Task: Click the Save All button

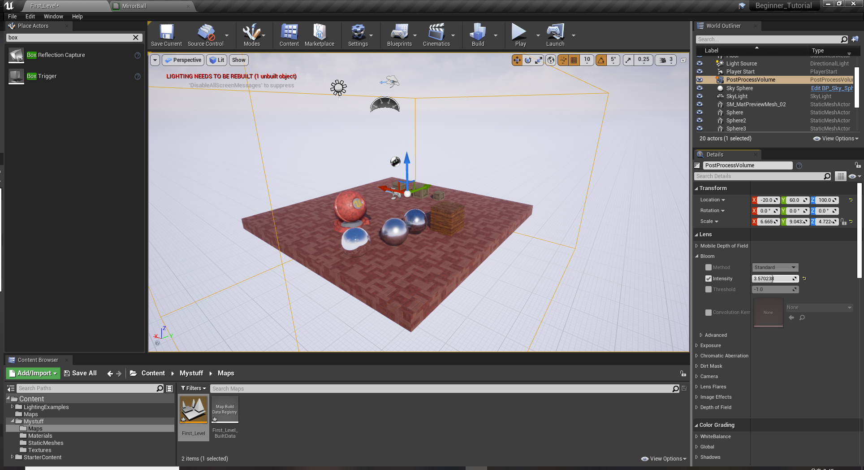Action: [80, 373]
